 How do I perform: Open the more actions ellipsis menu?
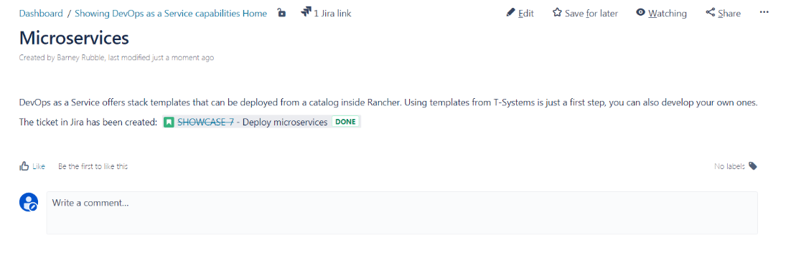(764, 12)
